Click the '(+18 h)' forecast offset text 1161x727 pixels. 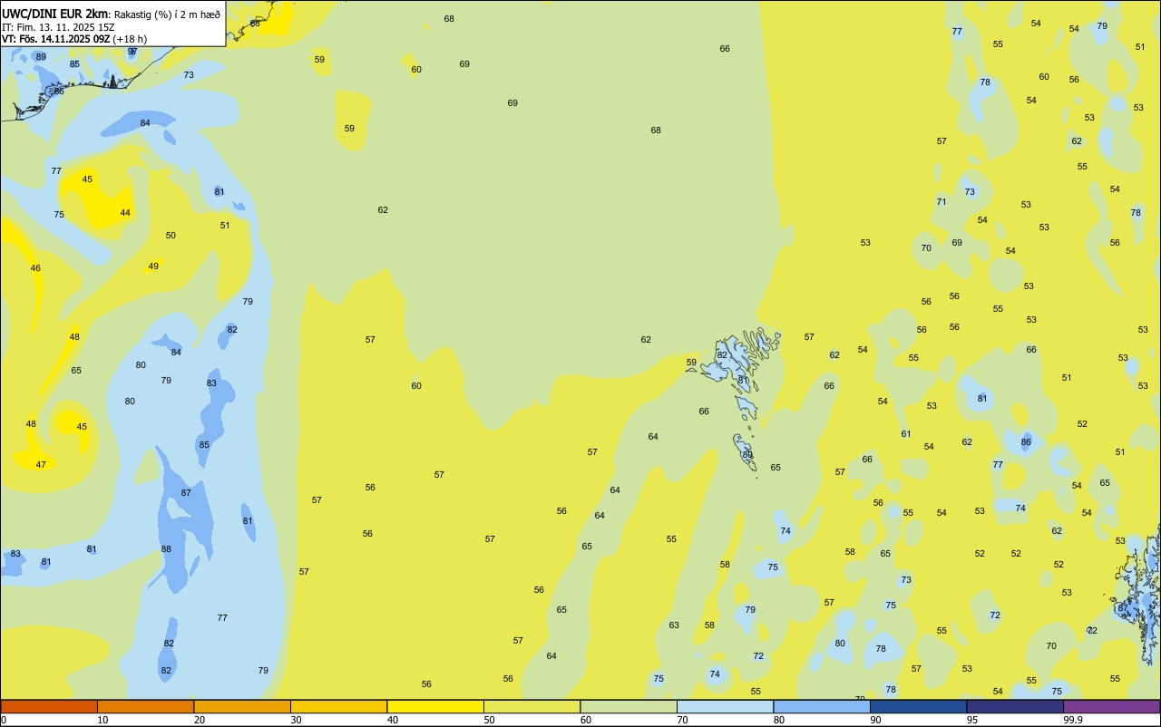coord(130,39)
